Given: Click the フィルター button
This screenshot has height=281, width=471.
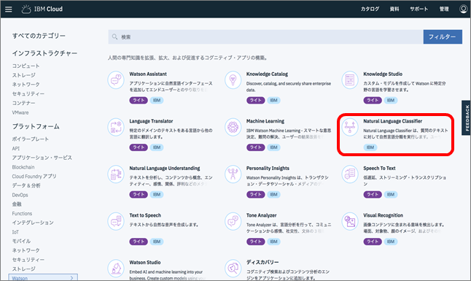Looking at the screenshot, I should coord(443,36).
